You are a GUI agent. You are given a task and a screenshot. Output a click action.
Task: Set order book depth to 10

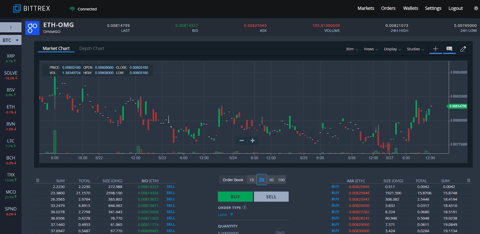click(252, 180)
